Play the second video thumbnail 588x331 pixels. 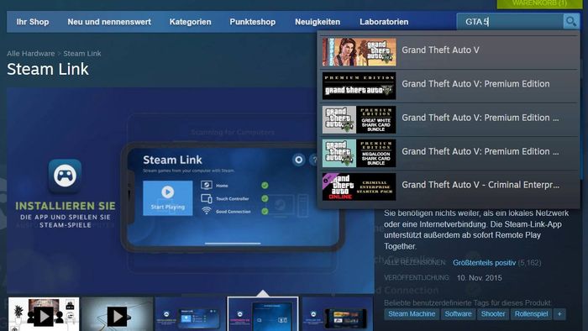coord(117,315)
